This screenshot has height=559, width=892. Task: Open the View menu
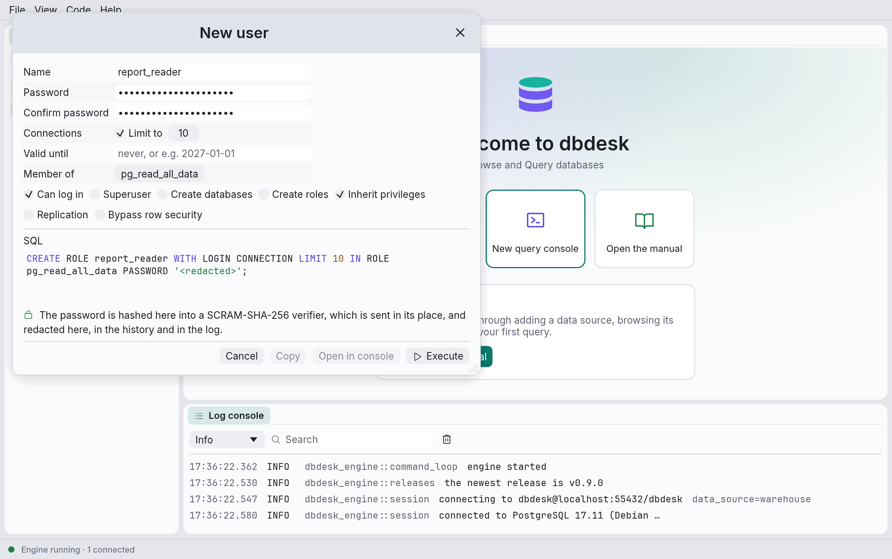pos(45,9)
